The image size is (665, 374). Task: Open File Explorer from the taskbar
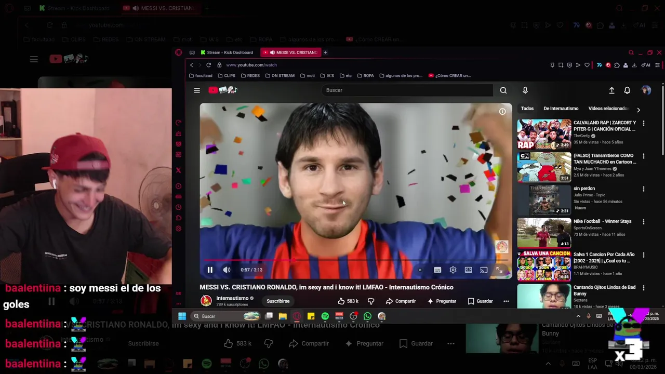click(x=283, y=316)
